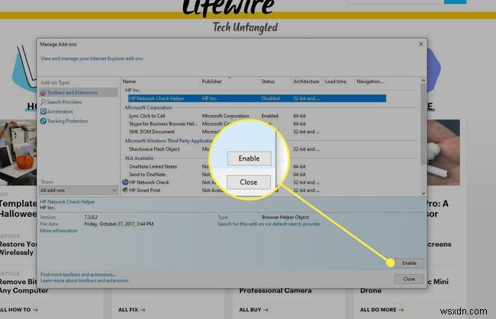Open the More information link
The image size is (496, 319).
coord(59,231)
